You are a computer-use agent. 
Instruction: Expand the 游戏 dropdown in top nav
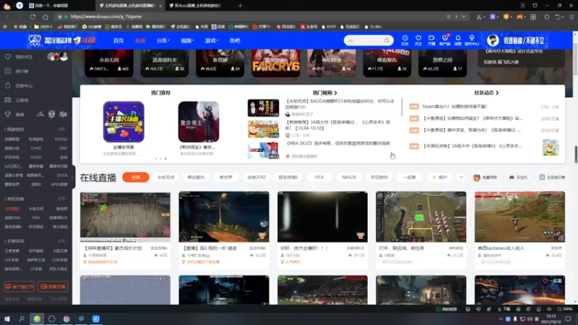(211, 40)
